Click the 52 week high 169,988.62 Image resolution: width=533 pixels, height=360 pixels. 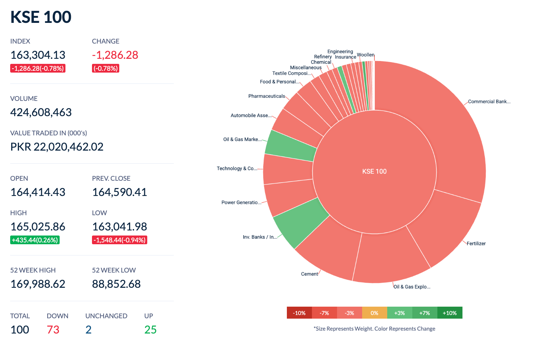[x=38, y=284]
